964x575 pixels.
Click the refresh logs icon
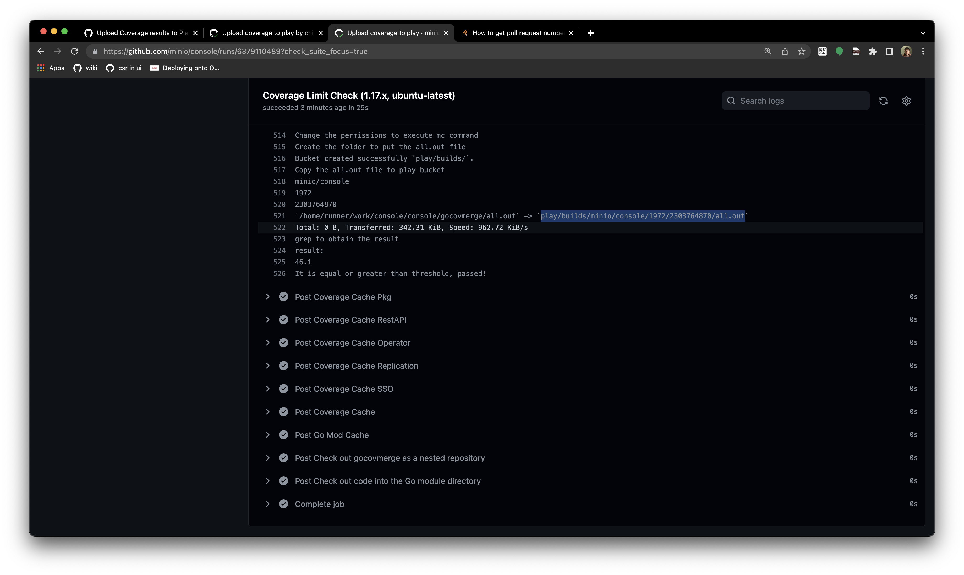tap(883, 101)
